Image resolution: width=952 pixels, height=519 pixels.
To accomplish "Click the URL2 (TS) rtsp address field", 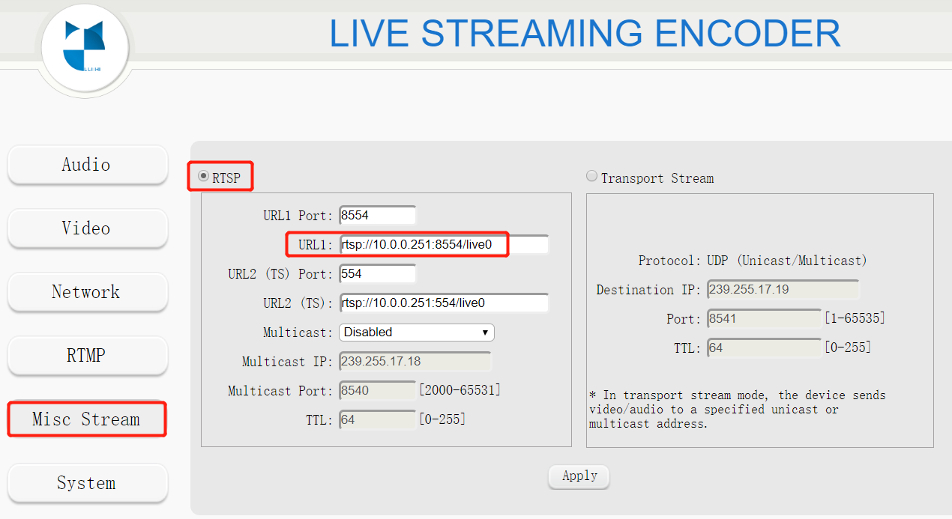I will (444, 303).
